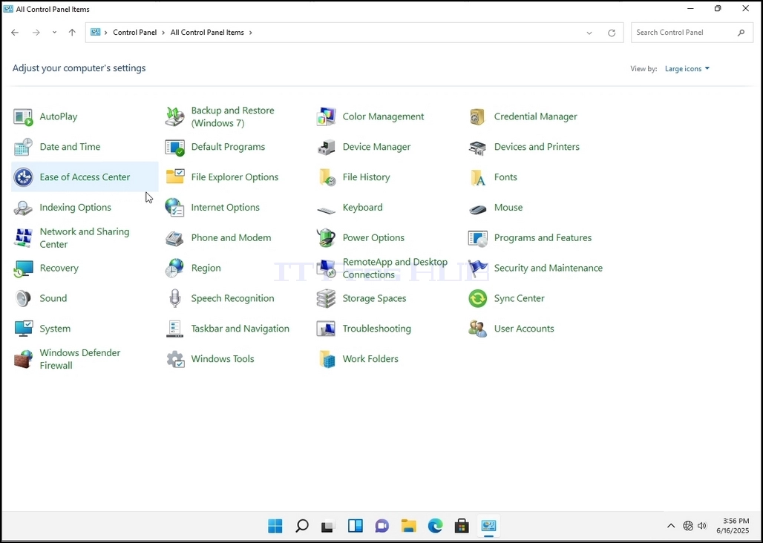The width and height of the screenshot is (763, 543).
Task: Open the AutoPlay icon
Action: [x=23, y=116]
